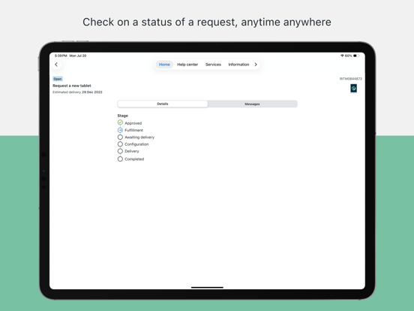Tap the home indicator bar at bottom
Viewport: 414px width, 311px height.
[207, 287]
